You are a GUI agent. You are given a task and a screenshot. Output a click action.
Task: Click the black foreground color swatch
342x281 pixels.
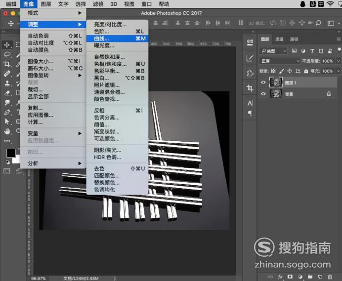click(x=10, y=153)
